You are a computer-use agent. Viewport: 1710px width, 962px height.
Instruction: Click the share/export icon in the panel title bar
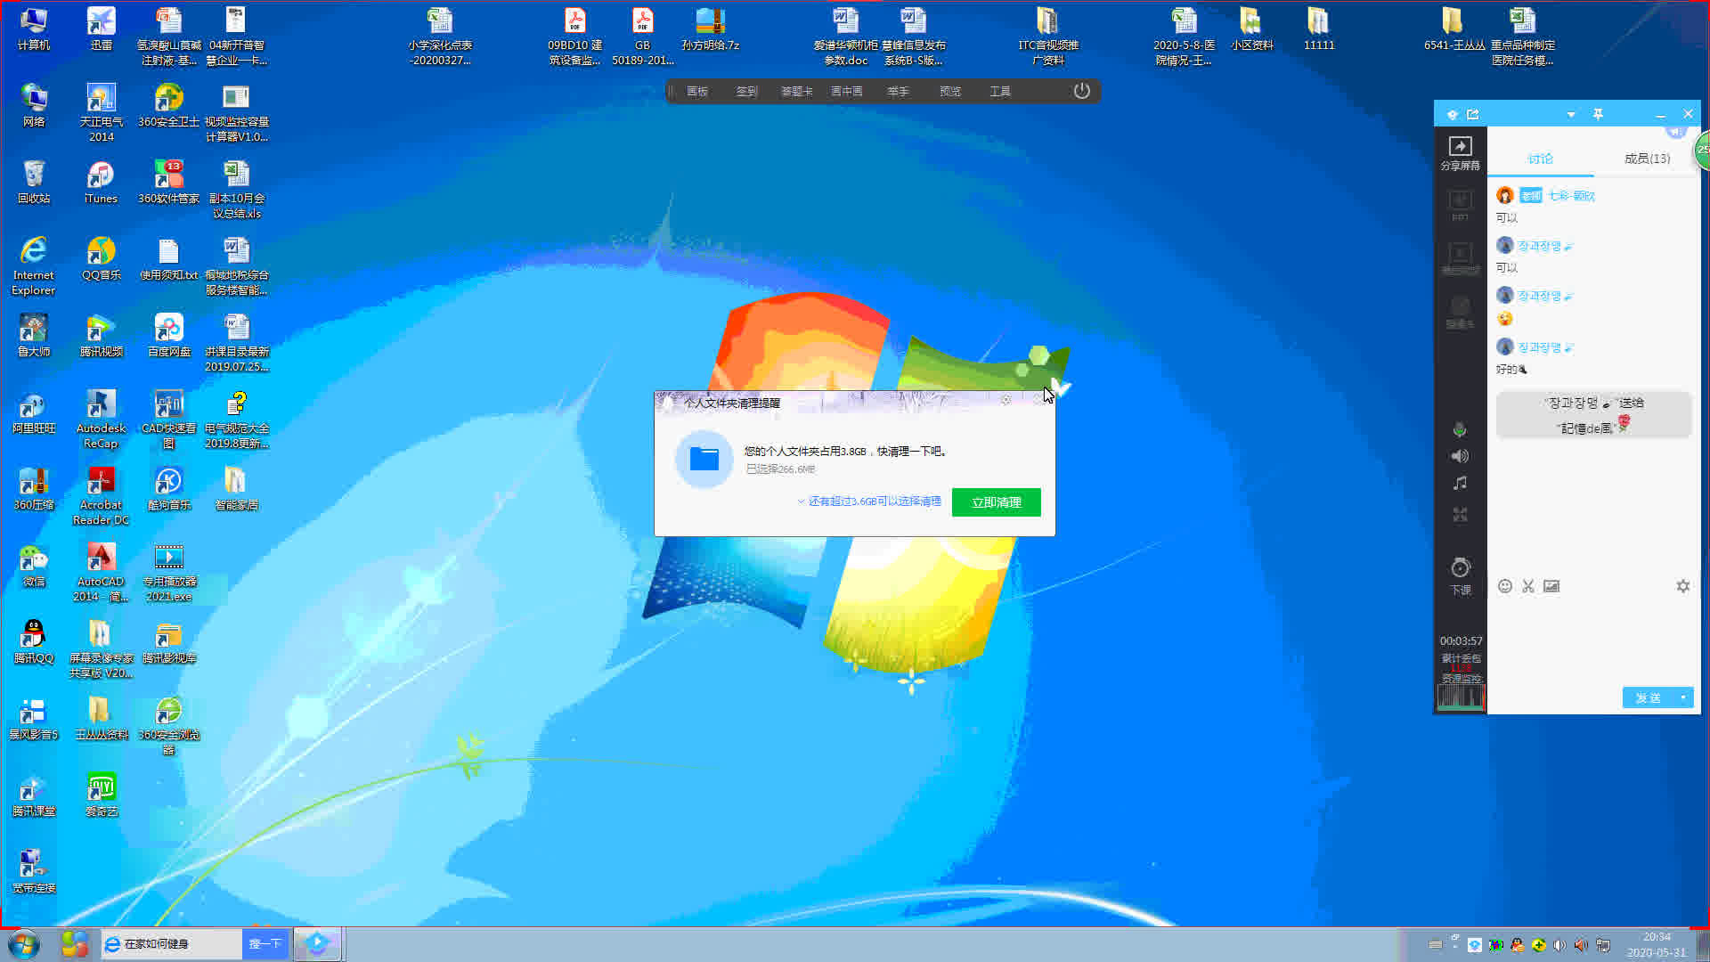(1473, 114)
